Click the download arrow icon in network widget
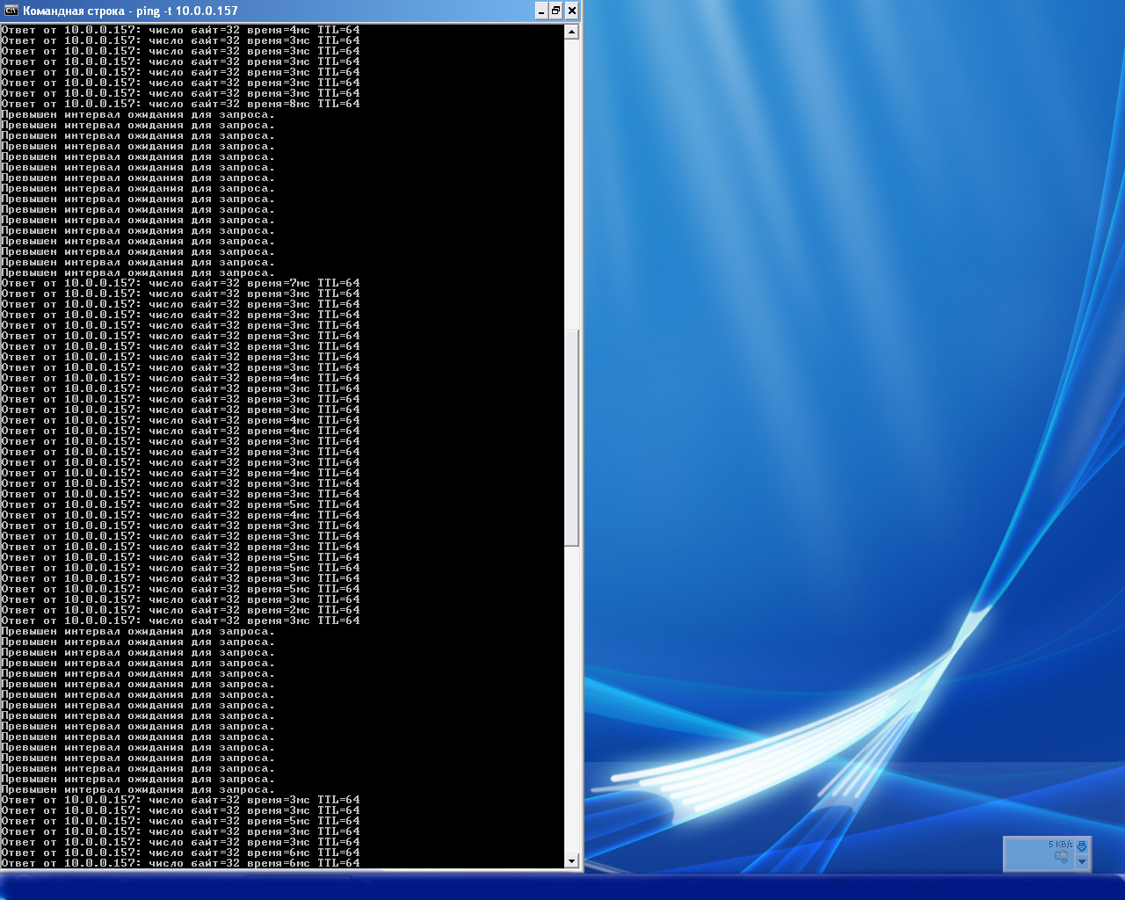1125x900 pixels. [x=1082, y=846]
